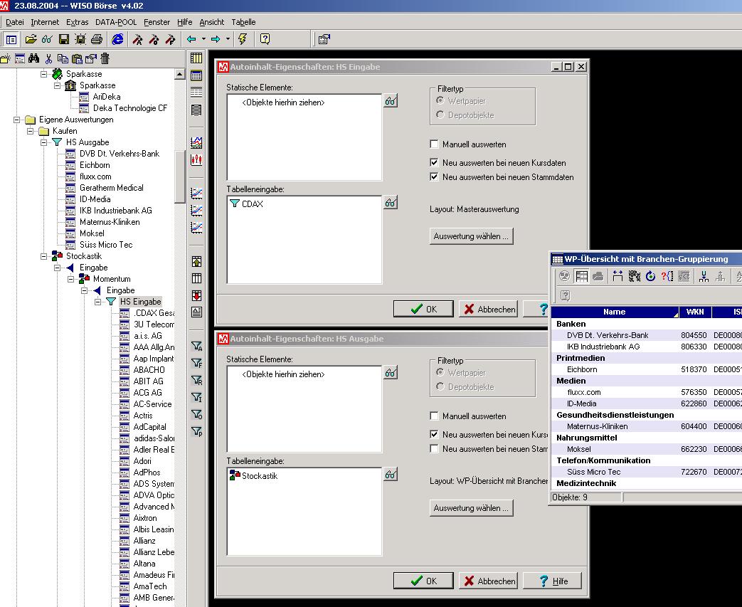Collapse the Momentum tree node
Viewport: 742px width, 607px height.
click(71, 279)
